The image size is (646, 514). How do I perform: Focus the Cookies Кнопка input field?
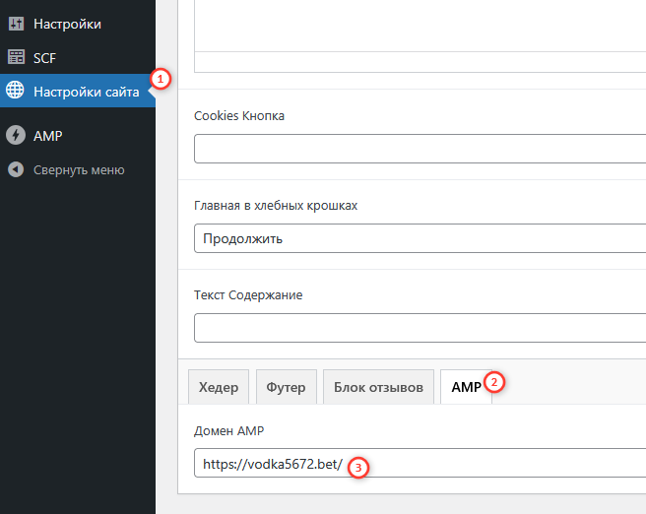pos(419,149)
